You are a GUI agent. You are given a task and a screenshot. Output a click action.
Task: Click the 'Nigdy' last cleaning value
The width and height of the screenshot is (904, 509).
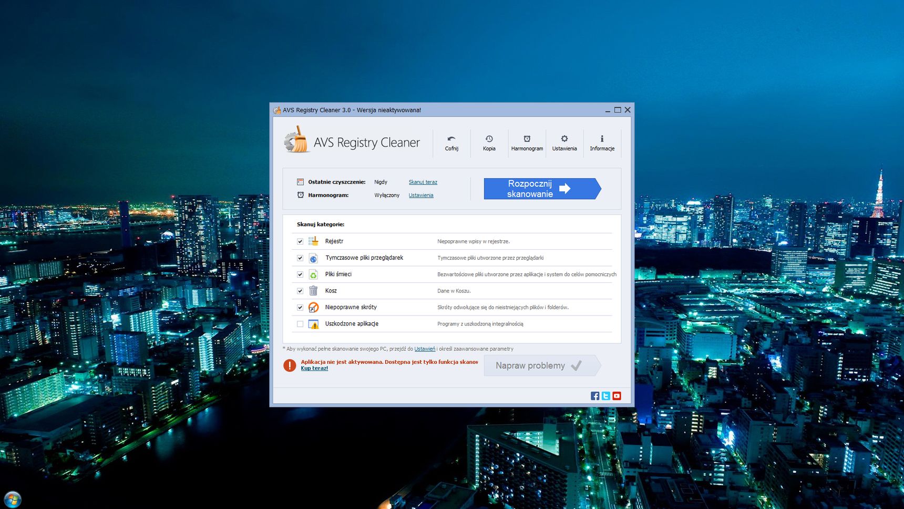coord(381,182)
